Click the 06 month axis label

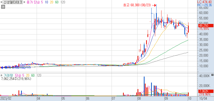pyautogui.click(x=88, y=98)
